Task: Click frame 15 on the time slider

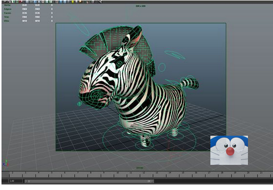Action: click(x=183, y=173)
